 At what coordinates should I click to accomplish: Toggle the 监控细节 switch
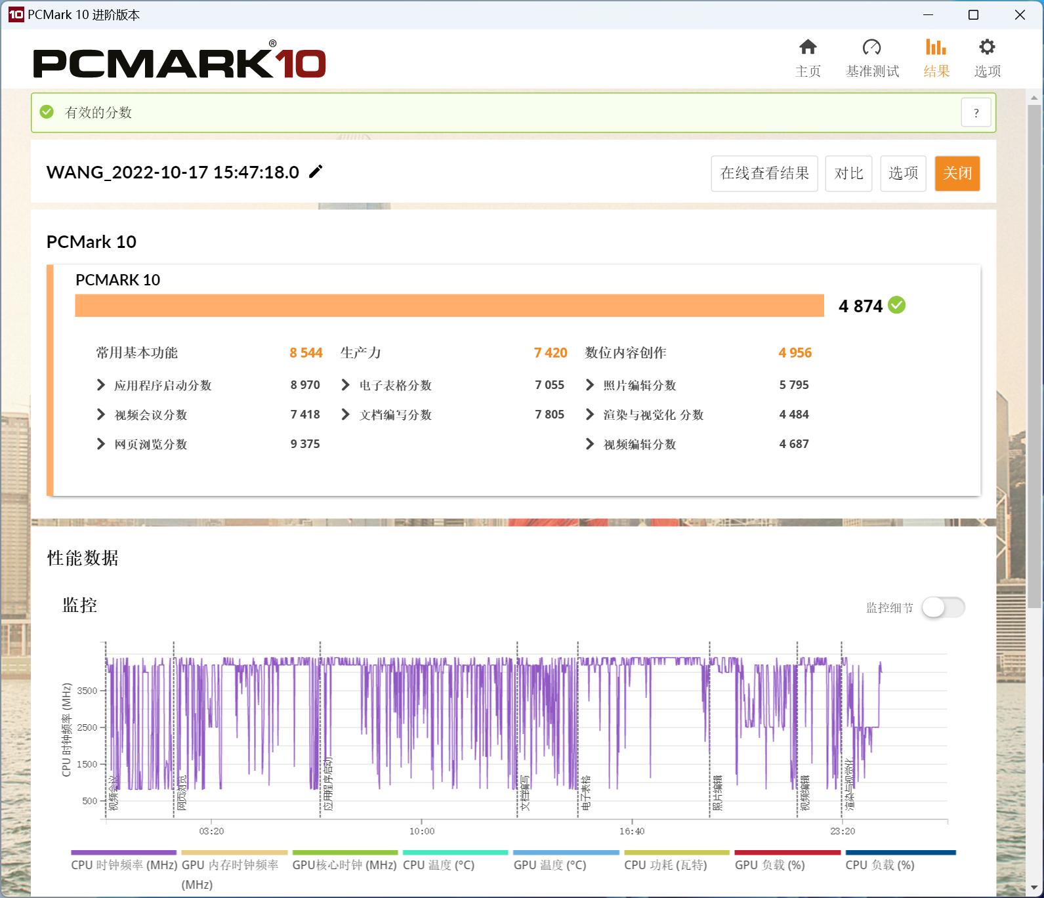click(943, 607)
